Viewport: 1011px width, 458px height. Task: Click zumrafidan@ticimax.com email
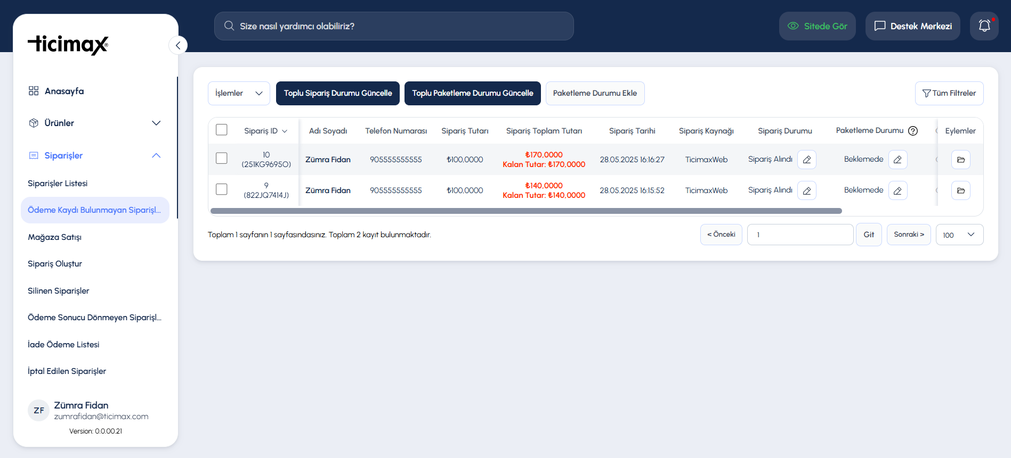(x=101, y=417)
